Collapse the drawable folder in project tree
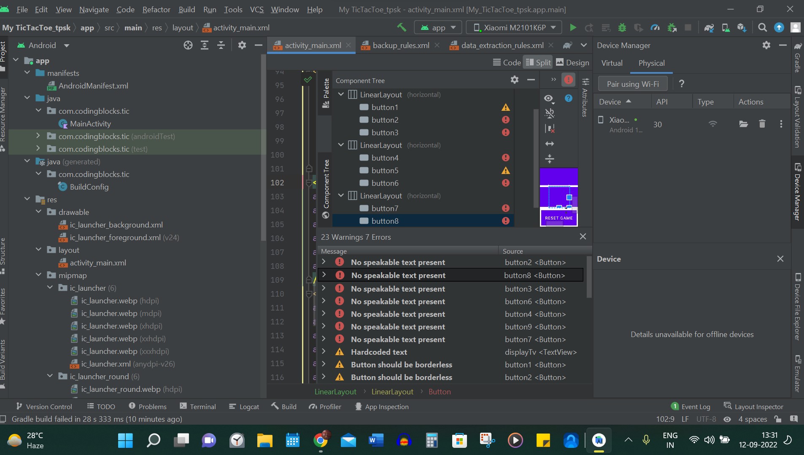The image size is (804, 455). [x=39, y=212]
